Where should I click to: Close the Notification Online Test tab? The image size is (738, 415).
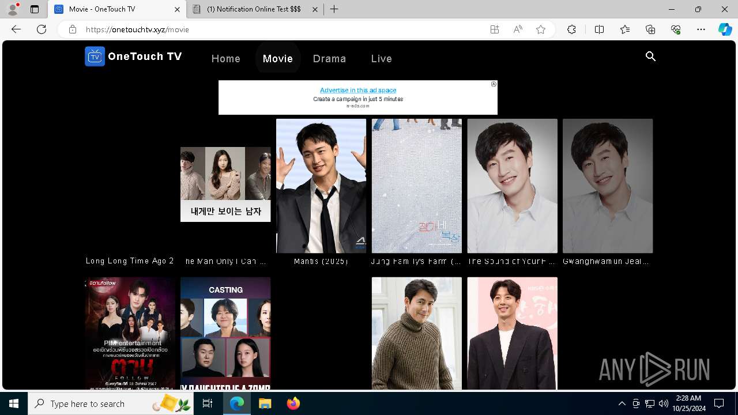tap(315, 9)
